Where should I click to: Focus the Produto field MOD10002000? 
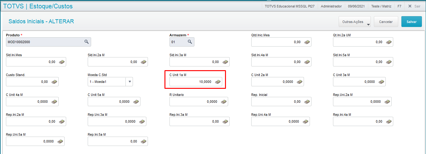click(48, 42)
